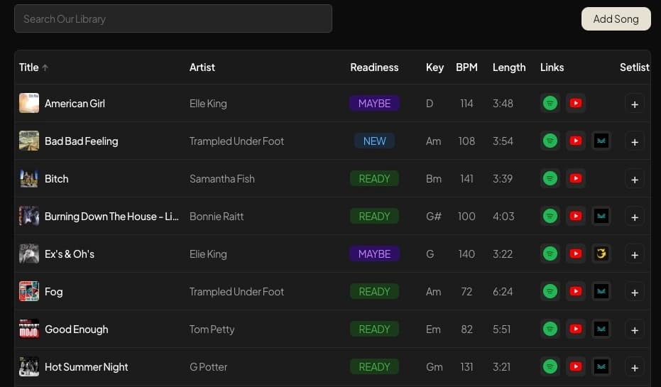Open the Fog album thumbnail

coord(29,291)
